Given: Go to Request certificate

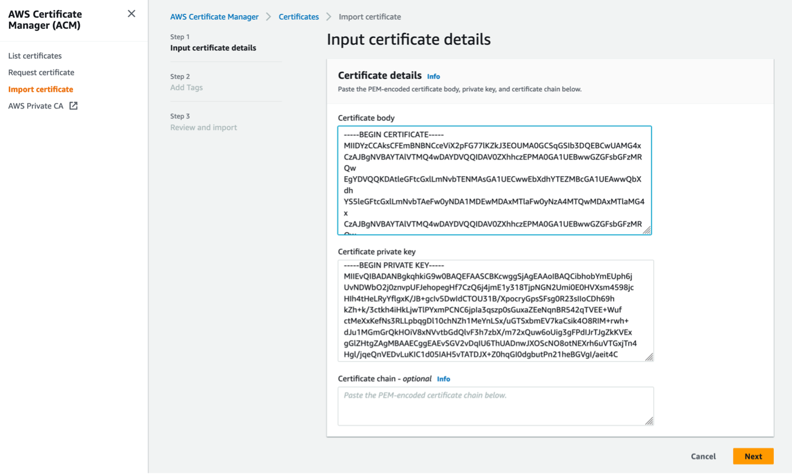Looking at the screenshot, I should pyautogui.click(x=41, y=73).
